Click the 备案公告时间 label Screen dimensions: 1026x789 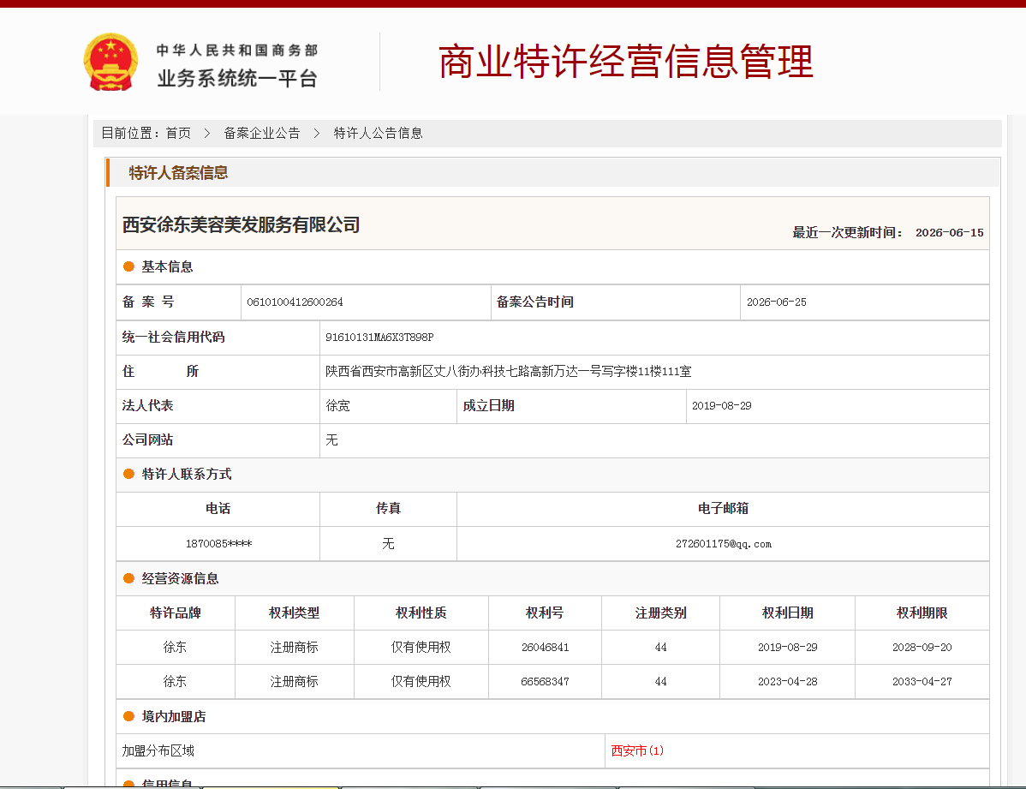pos(535,302)
